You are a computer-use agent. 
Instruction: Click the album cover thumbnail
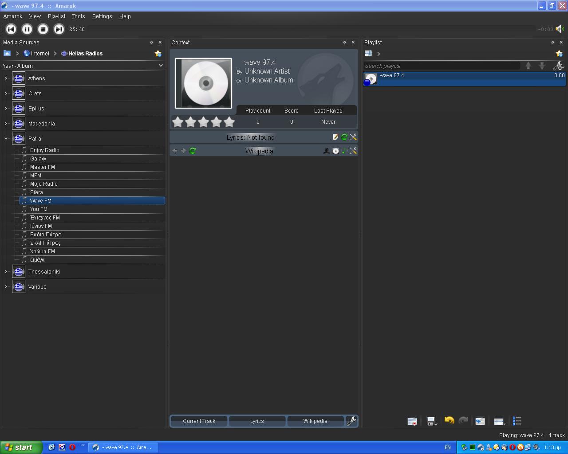[x=203, y=83]
